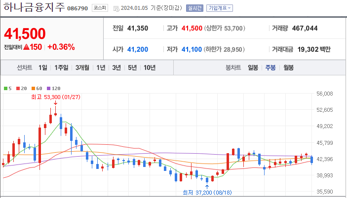Image resolution: width=347 pixels, height=198 pixels.
Task: Click the green 5 moving average swatch
Action: click(6, 89)
